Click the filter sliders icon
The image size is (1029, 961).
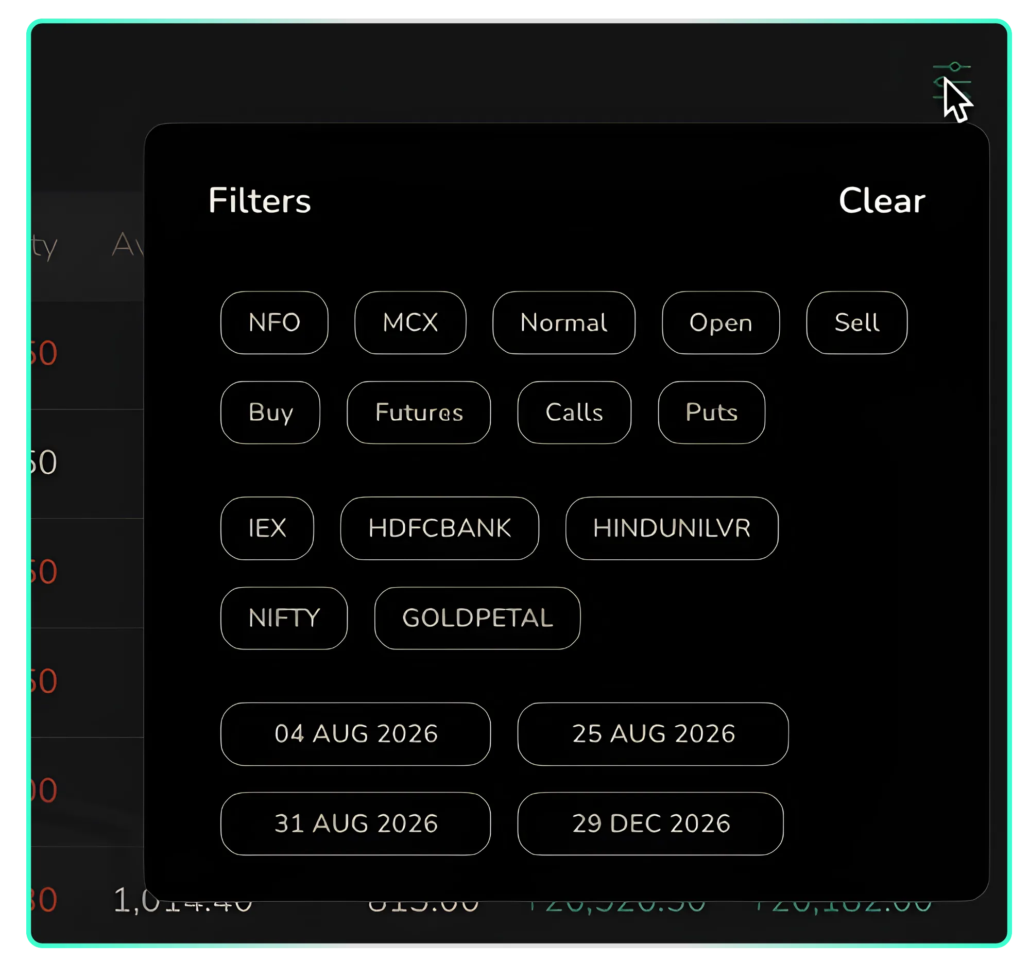tap(951, 82)
